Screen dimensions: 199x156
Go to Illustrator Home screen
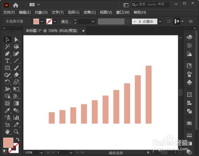(16, 5)
